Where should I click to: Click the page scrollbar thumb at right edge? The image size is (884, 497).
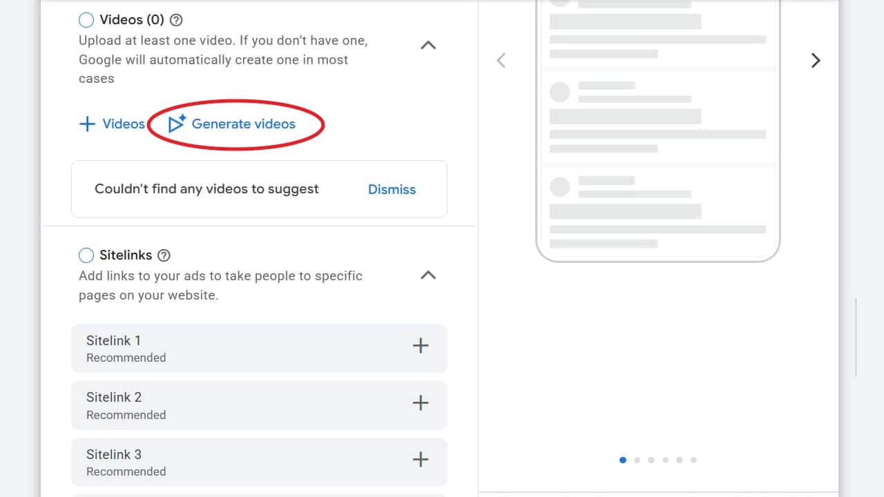click(856, 337)
